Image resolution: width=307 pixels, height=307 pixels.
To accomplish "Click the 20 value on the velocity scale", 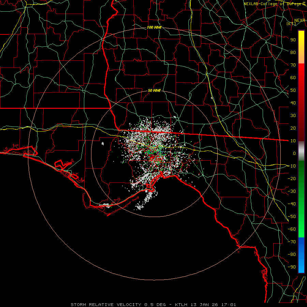I will (293, 128).
